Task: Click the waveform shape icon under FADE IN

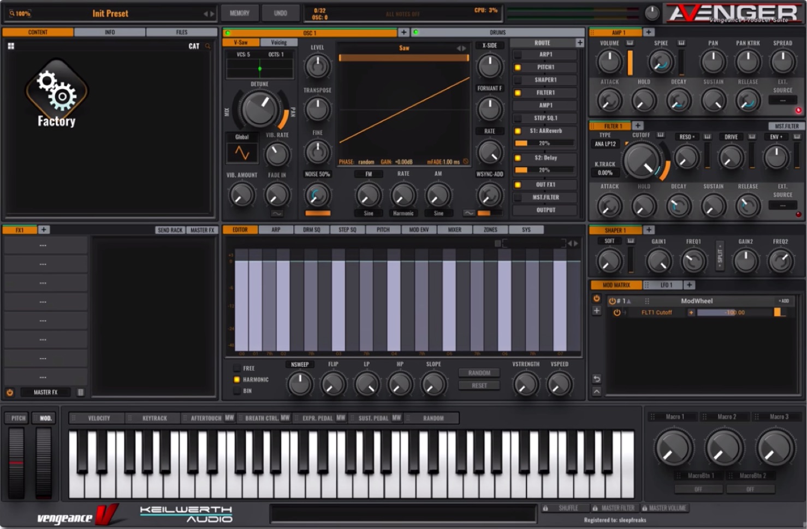Action: click(277, 214)
